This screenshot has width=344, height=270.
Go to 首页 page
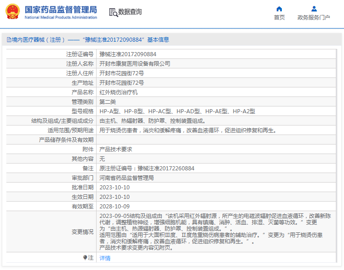pyautogui.click(x=279, y=17)
